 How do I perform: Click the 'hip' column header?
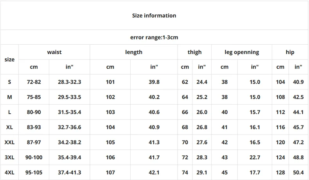click(290, 52)
